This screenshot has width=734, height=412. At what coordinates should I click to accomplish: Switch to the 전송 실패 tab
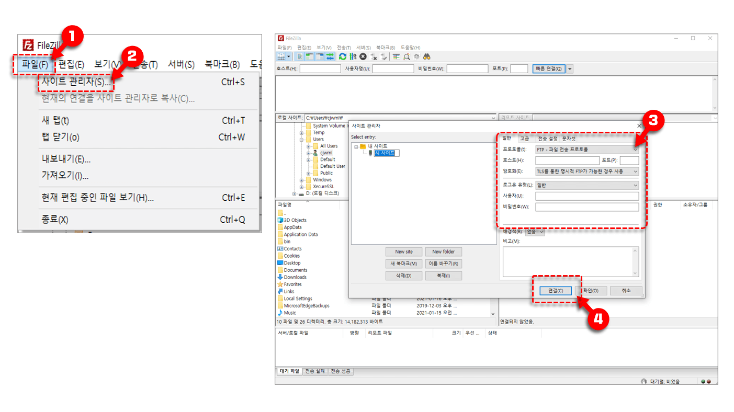pos(315,371)
